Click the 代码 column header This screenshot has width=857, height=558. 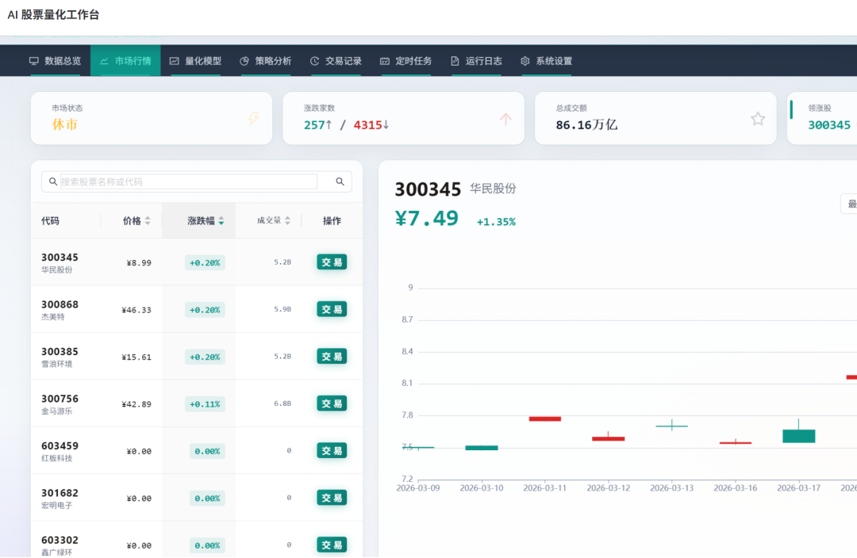(x=50, y=220)
